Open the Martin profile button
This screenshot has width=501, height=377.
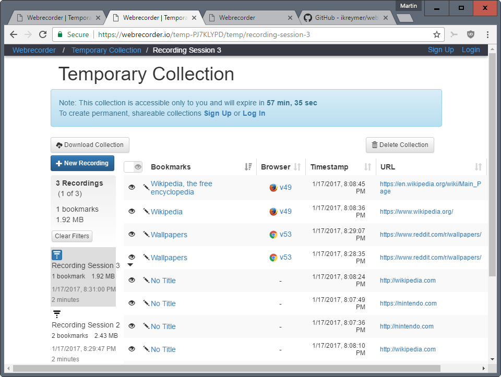[408, 6]
